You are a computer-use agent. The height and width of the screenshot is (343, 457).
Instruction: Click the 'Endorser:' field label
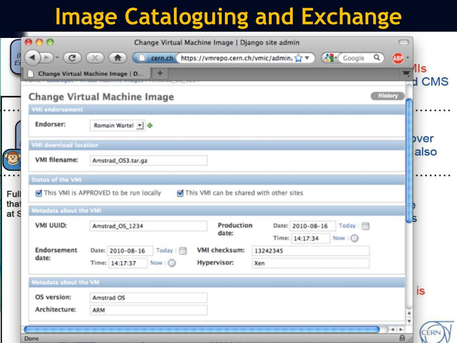click(50, 124)
